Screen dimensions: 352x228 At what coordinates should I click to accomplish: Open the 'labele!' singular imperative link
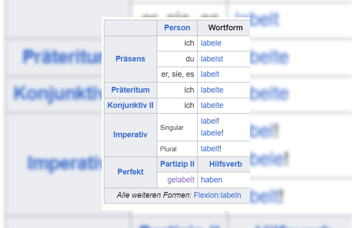[211, 133]
